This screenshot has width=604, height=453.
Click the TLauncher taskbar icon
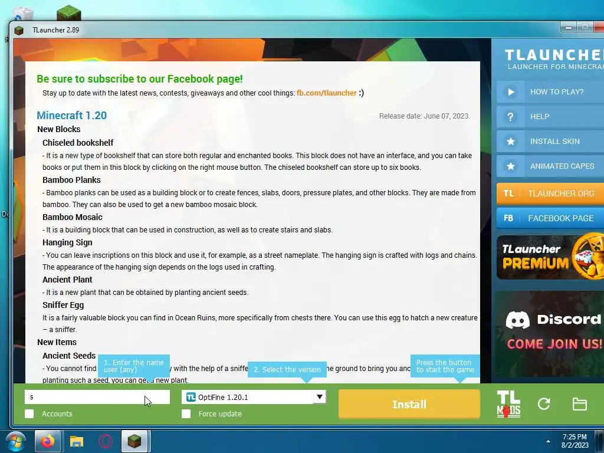click(134, 441)
